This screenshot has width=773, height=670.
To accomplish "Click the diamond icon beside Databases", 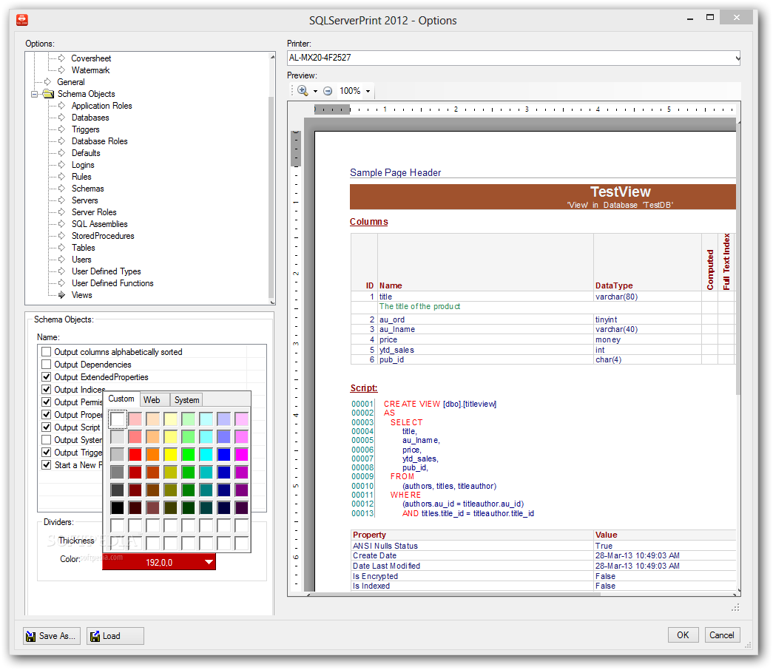I will pos(61,118).
